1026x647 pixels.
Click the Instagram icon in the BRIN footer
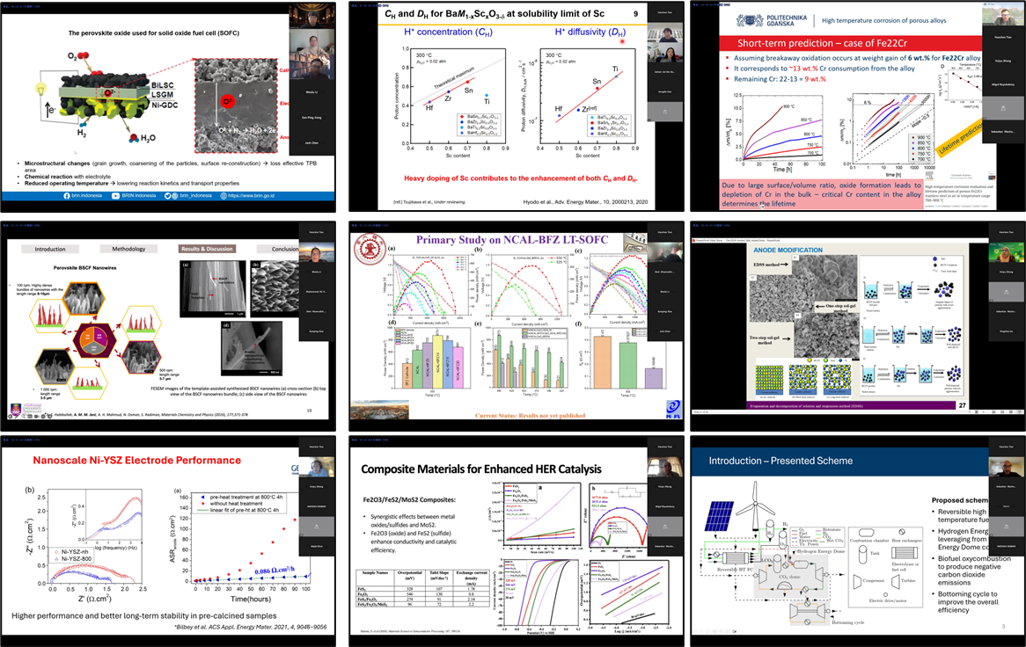coord(172,195)
